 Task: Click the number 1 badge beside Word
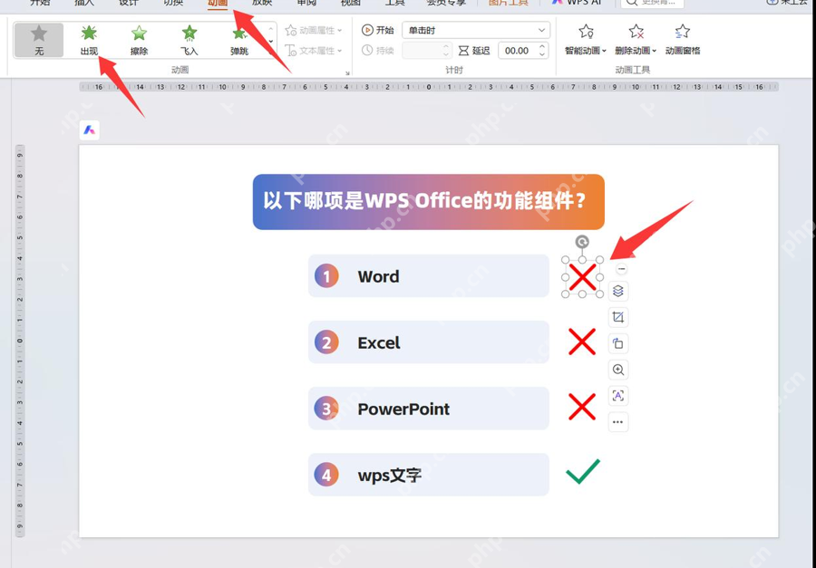(326, 276)
